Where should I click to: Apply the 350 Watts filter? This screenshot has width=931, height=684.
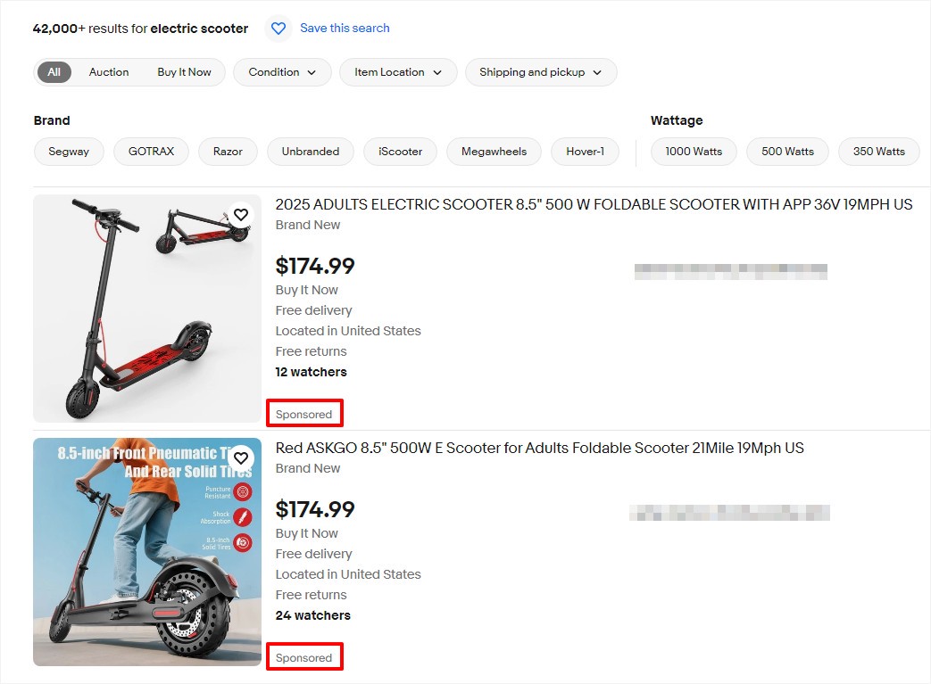coord(878,152)
